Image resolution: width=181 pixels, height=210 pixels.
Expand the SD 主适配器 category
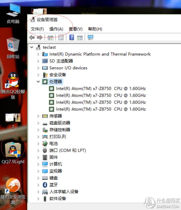[x=38, y=61]
